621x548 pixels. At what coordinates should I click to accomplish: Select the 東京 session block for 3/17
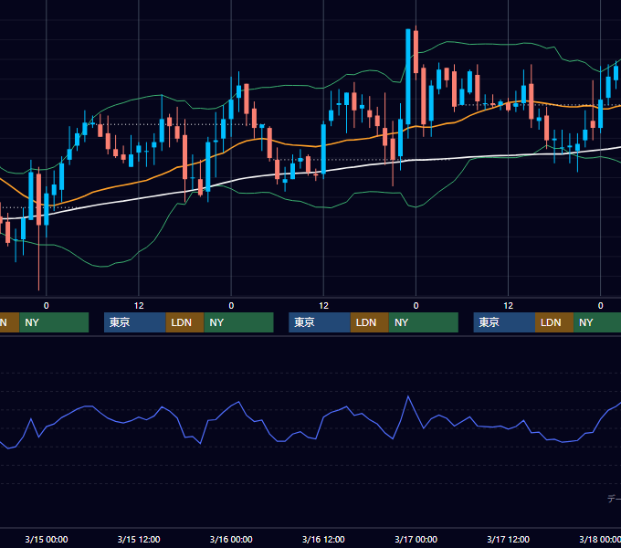(x=504, y=322)
